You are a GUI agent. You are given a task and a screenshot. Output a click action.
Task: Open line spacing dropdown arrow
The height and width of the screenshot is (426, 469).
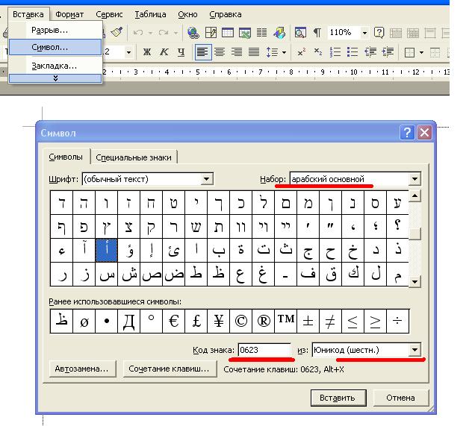point(284,52)
